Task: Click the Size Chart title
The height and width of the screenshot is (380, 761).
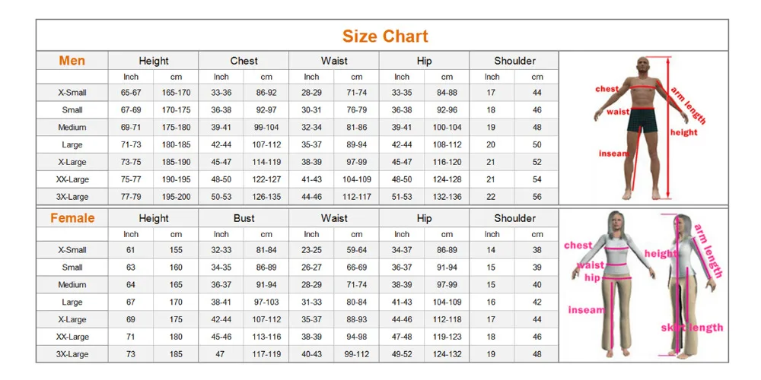Action: pyautogui.click(x=385, y=36)
